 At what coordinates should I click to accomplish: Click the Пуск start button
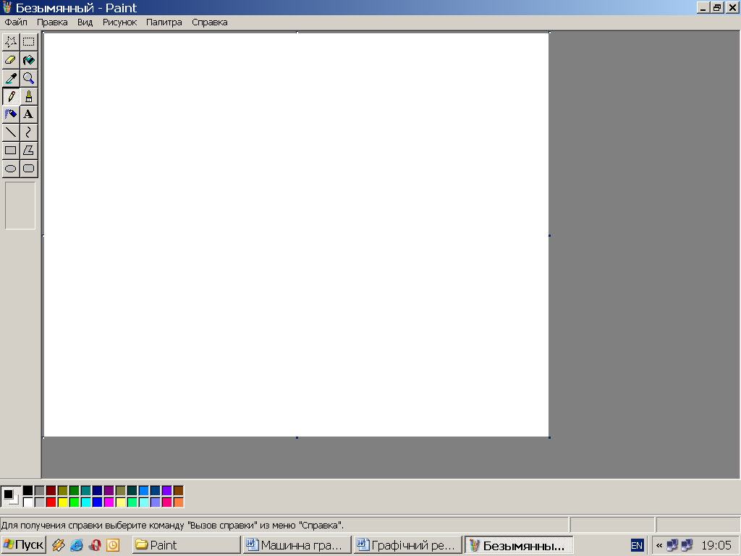pos(23,545)
